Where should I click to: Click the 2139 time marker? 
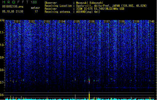136,21
